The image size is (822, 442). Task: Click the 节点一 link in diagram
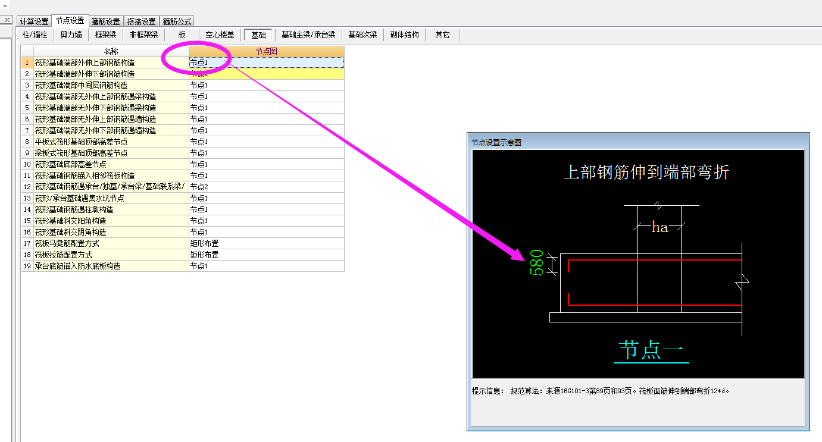pos(651,350)
